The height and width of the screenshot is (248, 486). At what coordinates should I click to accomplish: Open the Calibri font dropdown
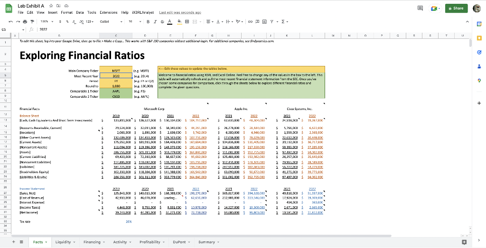click(x=111, y=22)
